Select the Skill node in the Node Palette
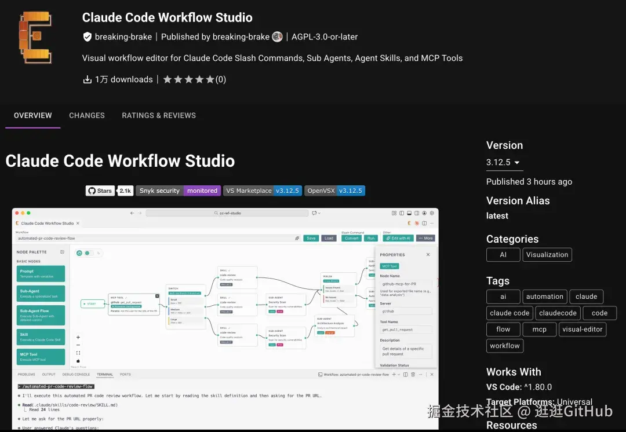Image resolution: width=626 pixels, height=432 pixels. (x=41, y=337)
